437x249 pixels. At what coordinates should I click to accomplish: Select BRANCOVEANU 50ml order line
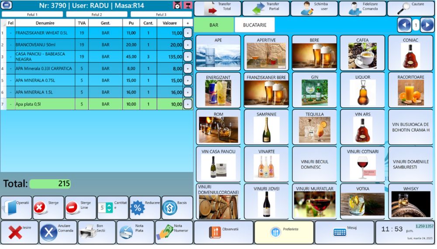point(97,45)
